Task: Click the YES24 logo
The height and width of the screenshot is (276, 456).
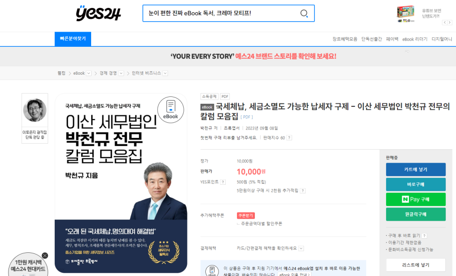Action: (x=98, y=13)
